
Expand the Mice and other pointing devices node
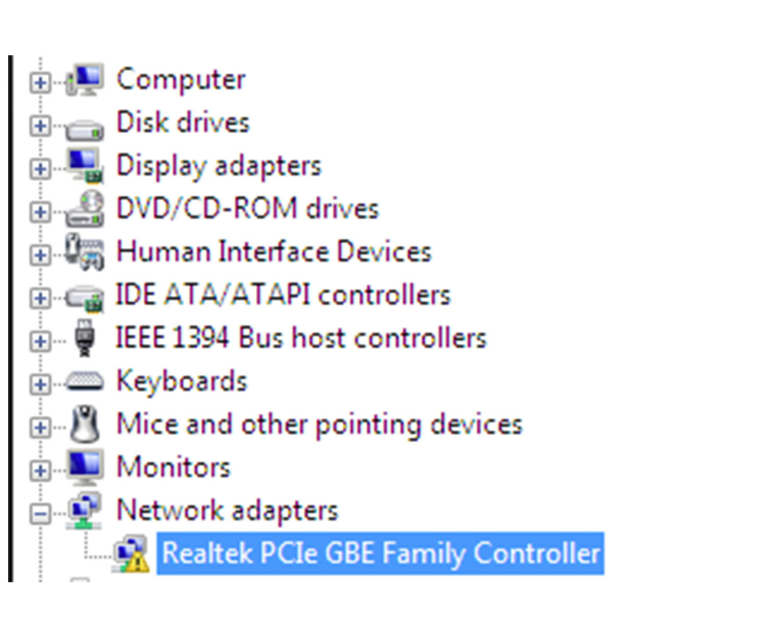[39, 427]
